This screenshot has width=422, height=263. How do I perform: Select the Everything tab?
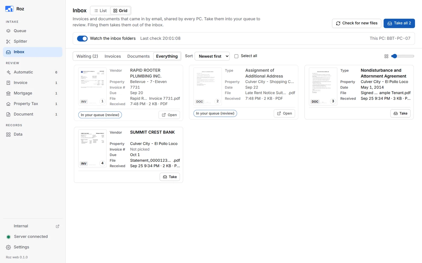(167, 56)
